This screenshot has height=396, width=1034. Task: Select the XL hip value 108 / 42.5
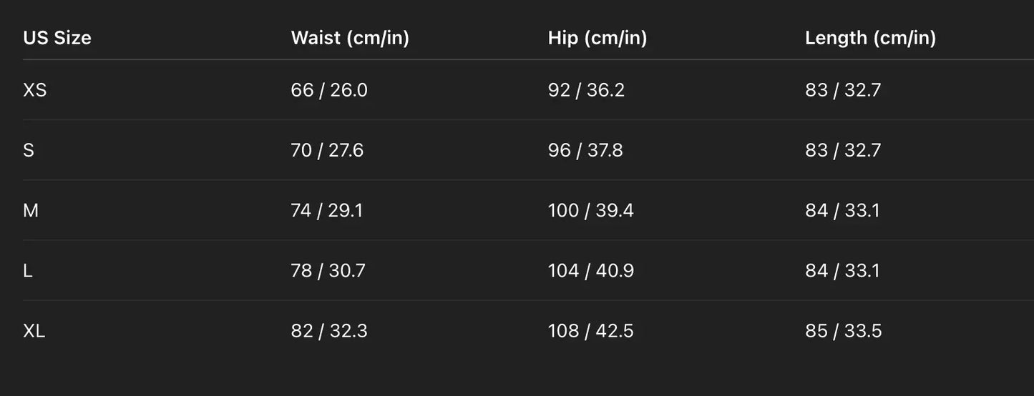coord(590,331)
